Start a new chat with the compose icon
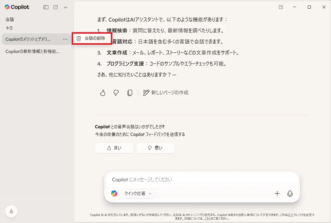The height and width of the screenshot is (223, 331). point(56,7)
